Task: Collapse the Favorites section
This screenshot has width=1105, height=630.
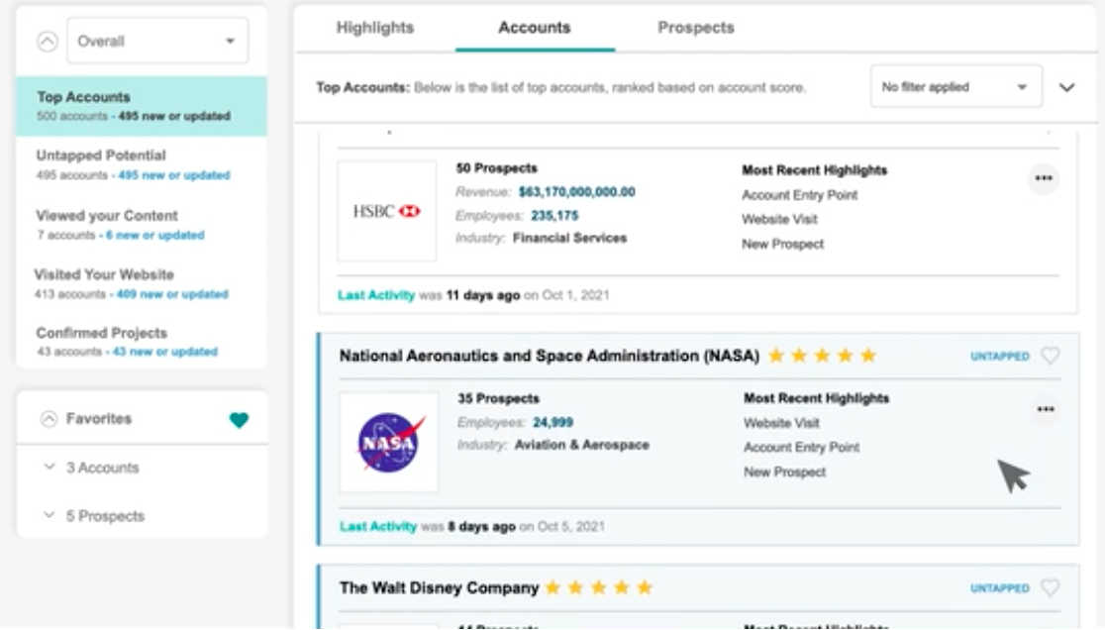Action: pos(49,419)
